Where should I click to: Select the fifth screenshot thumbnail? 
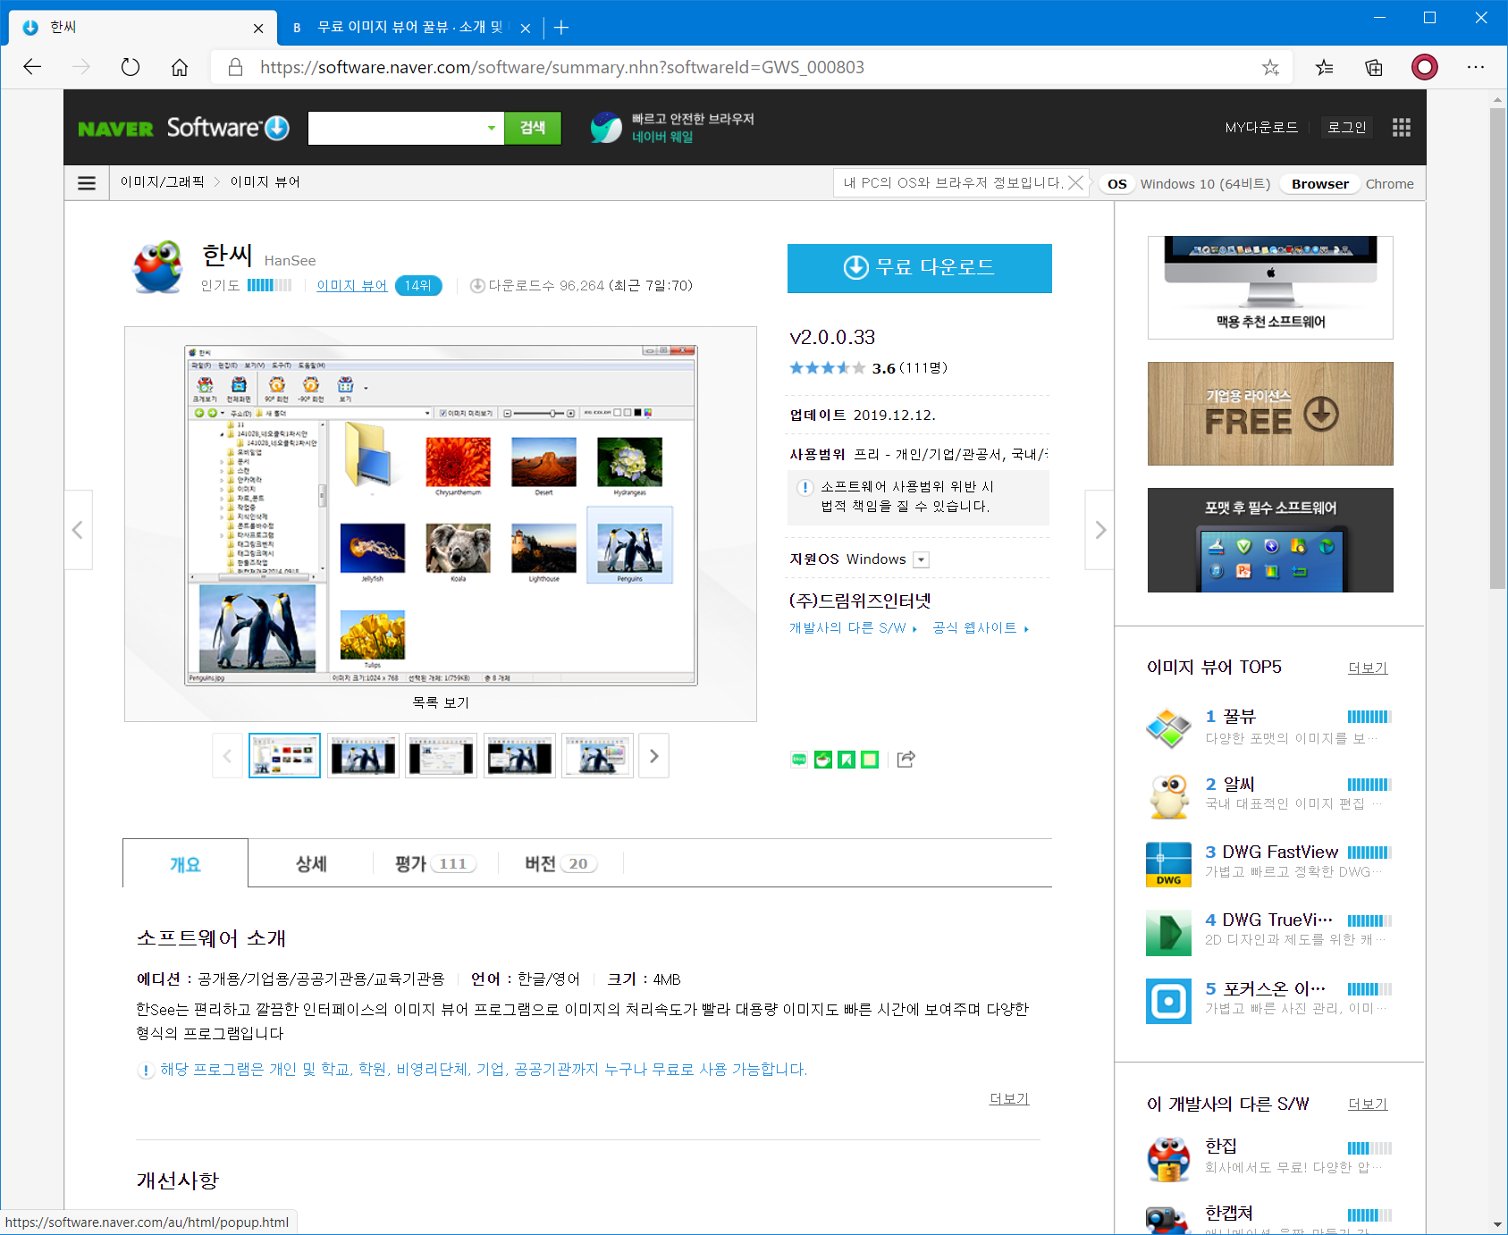point(597,756)
